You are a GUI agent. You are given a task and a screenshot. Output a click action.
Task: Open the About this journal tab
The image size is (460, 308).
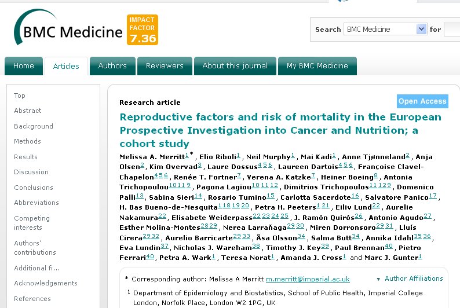coord(235,66)
